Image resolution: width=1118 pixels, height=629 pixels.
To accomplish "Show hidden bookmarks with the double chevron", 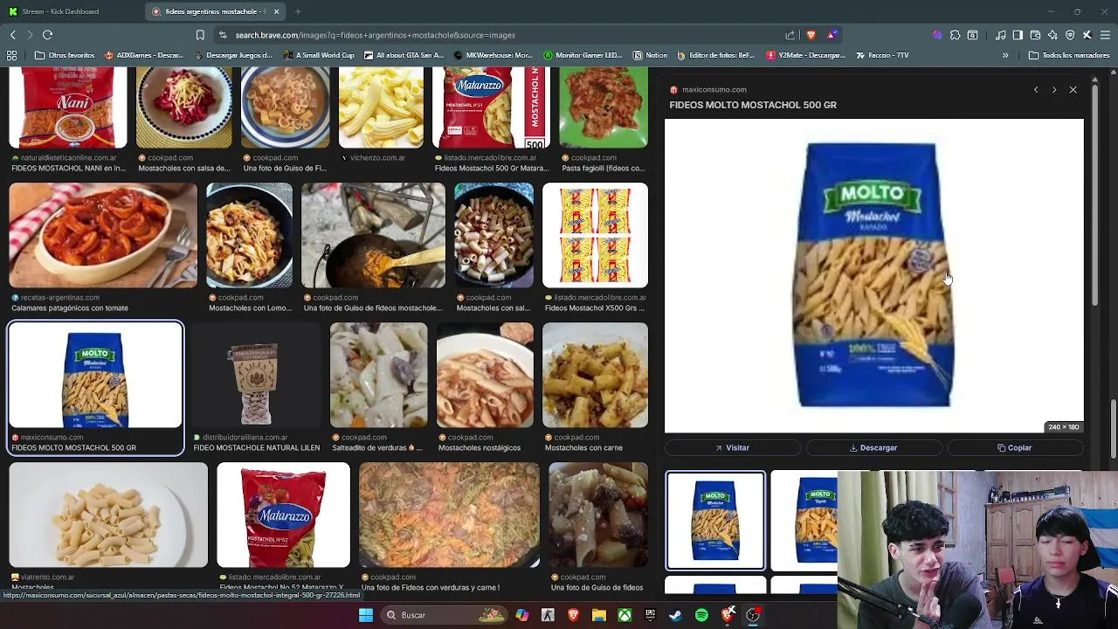I will point(1005,55).
